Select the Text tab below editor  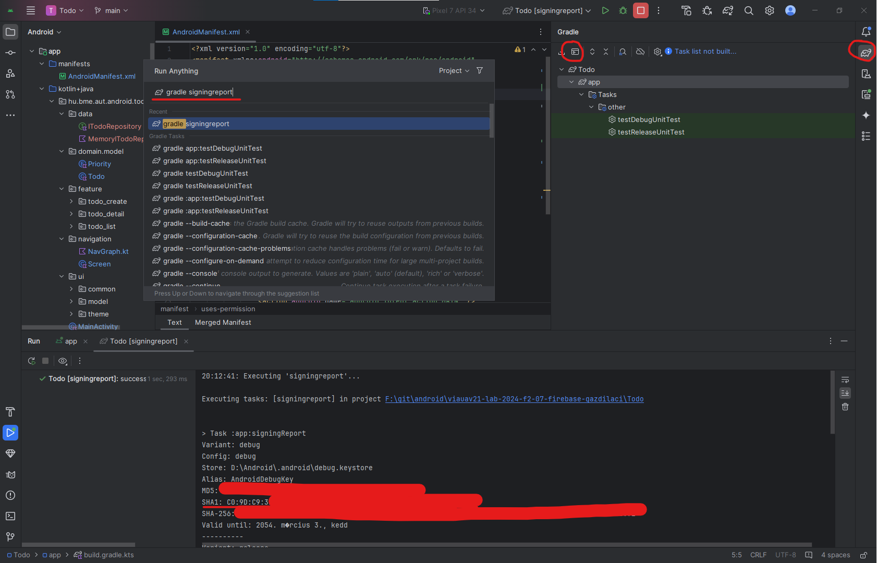[175, 323]
